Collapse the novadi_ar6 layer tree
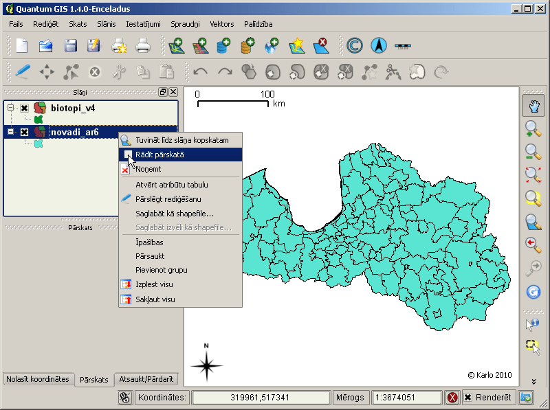Screen dimensions: 550x410 (x=10, y=132)
